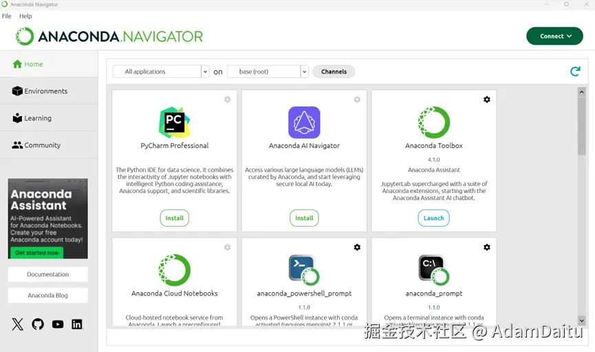This screenshot has width=595, height=352.
Task: Click the Anaconda Cloud Notebooks title text
Action: coord(175,293)
